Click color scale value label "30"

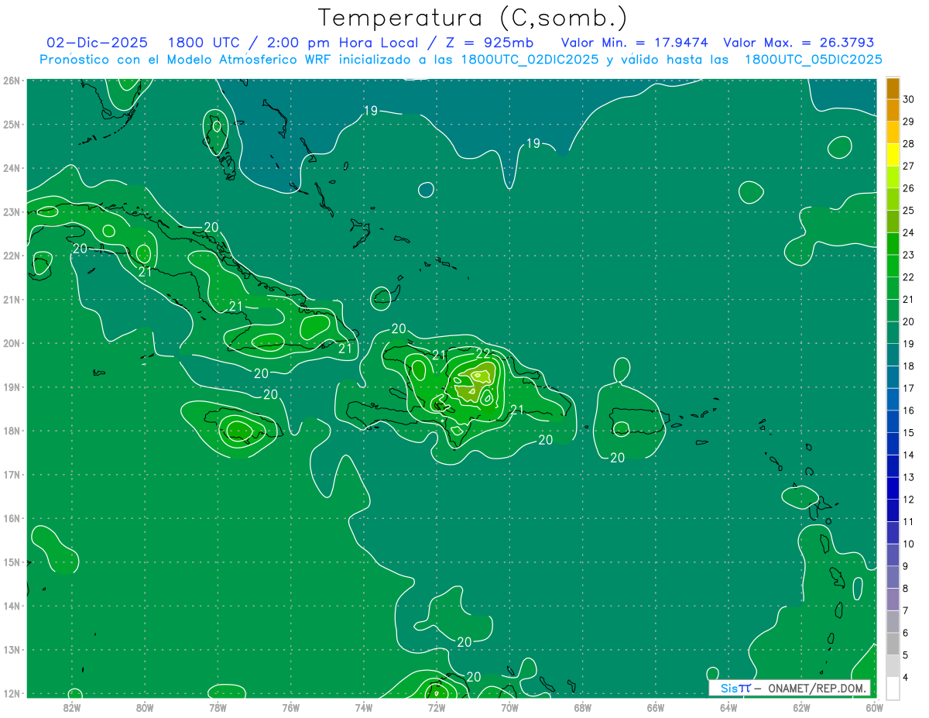pyautogui.click(x=908, y=98)
